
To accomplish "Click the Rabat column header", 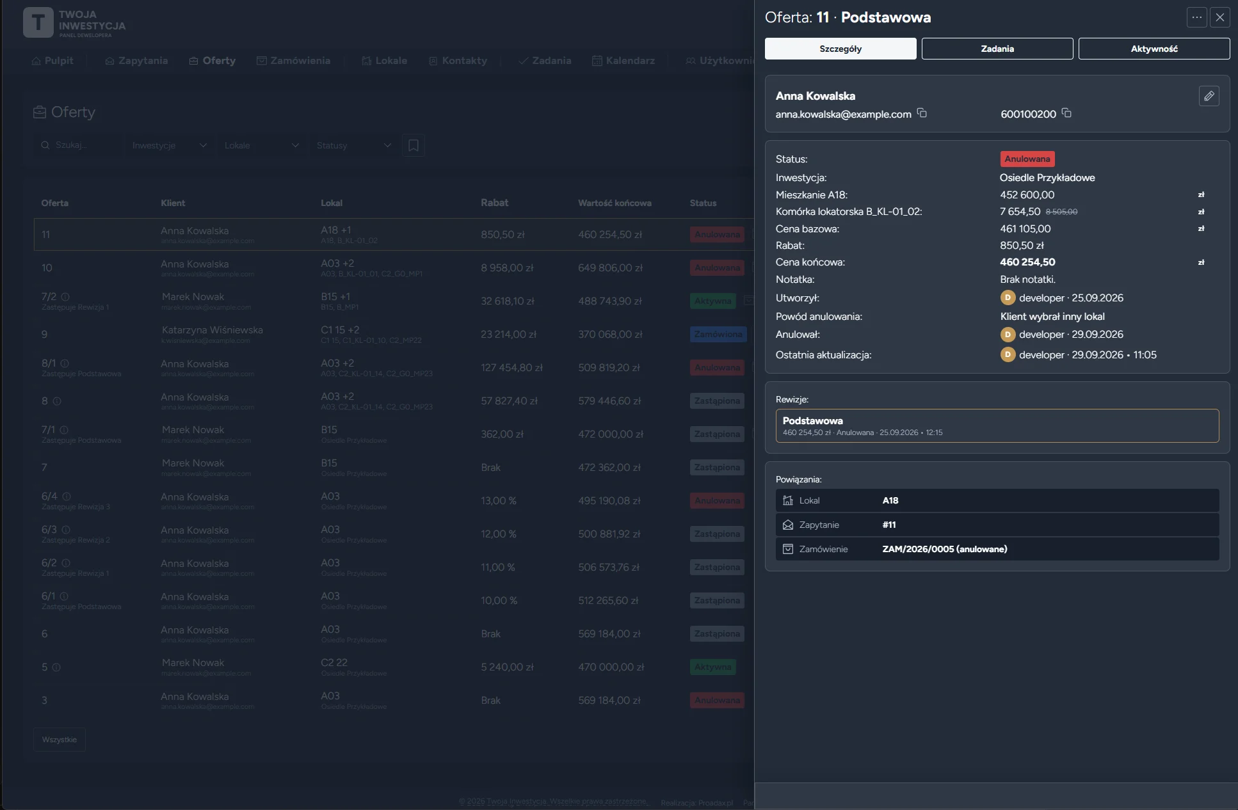I will point(494,203).
